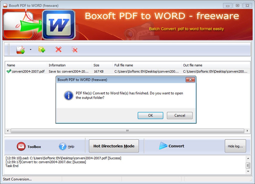Click the Size column header
Screen dimensions: 255x184
point(102,65)
